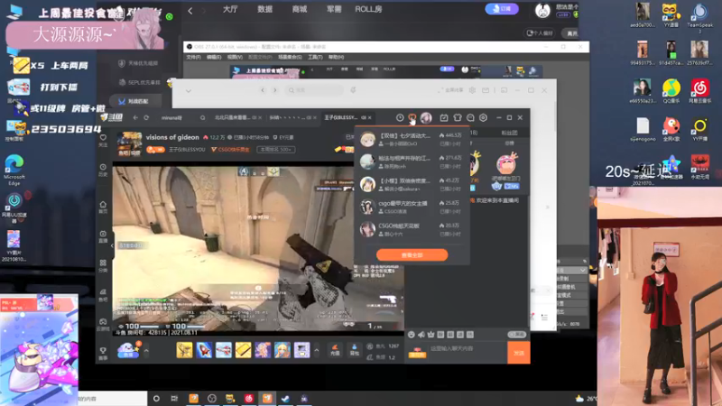Expand the gift list up-arrow
The width and height of the screenshot is (722, 406).
pos(317,350)
